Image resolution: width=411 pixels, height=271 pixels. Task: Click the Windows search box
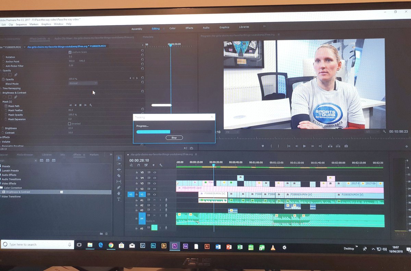[38, 244]
